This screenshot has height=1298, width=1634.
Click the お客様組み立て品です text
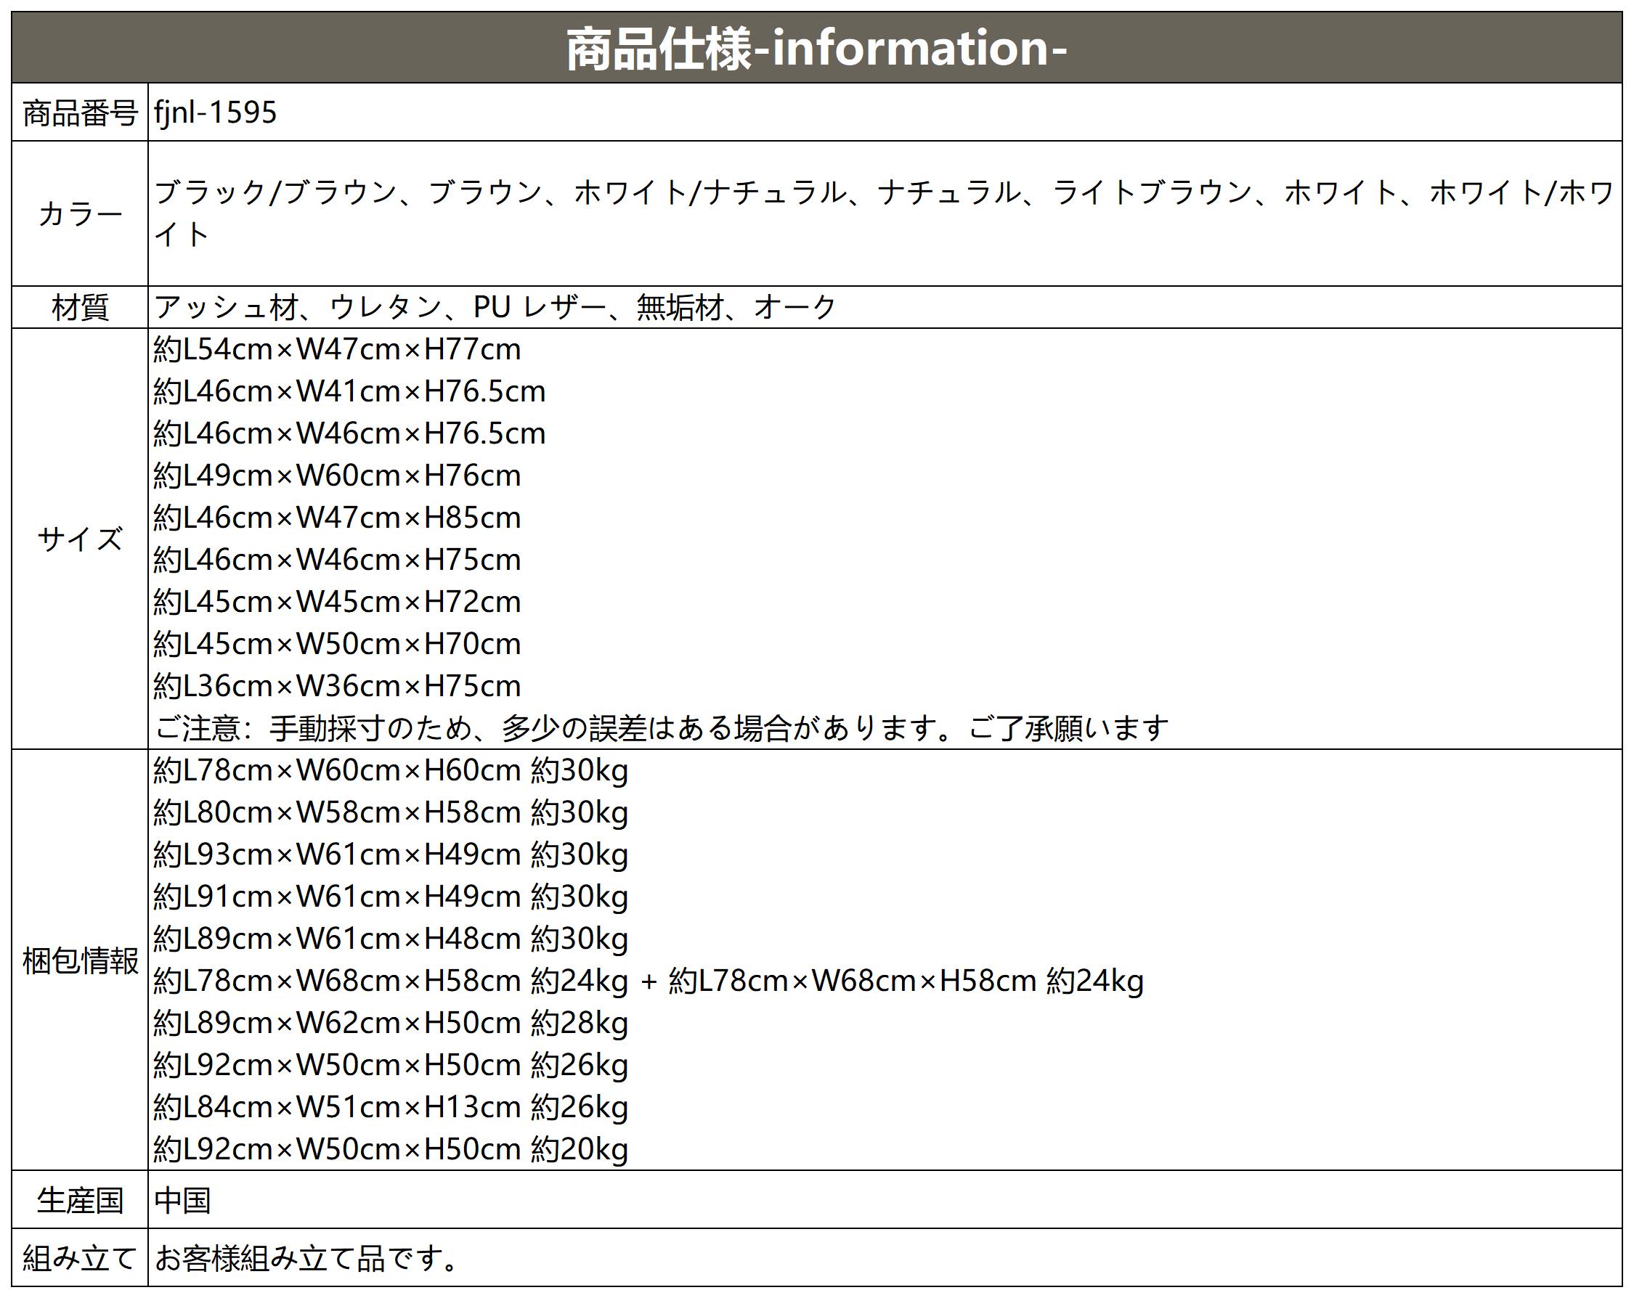pos(306,1260)
